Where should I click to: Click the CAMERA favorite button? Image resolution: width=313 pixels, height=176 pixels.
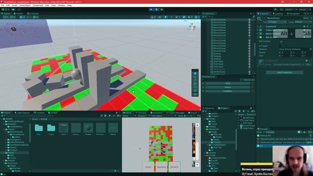[228, 91]
